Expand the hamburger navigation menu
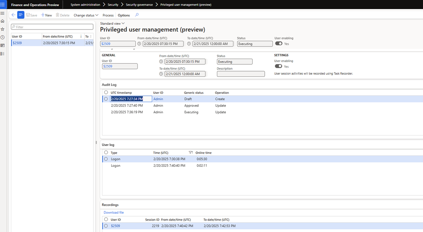The width and height of the screenshot is (423, 232). pyautogui.click(x=3, y=13)
